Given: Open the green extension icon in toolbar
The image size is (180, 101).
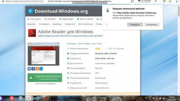Looking at the screenshot, I should coord(170,1).
